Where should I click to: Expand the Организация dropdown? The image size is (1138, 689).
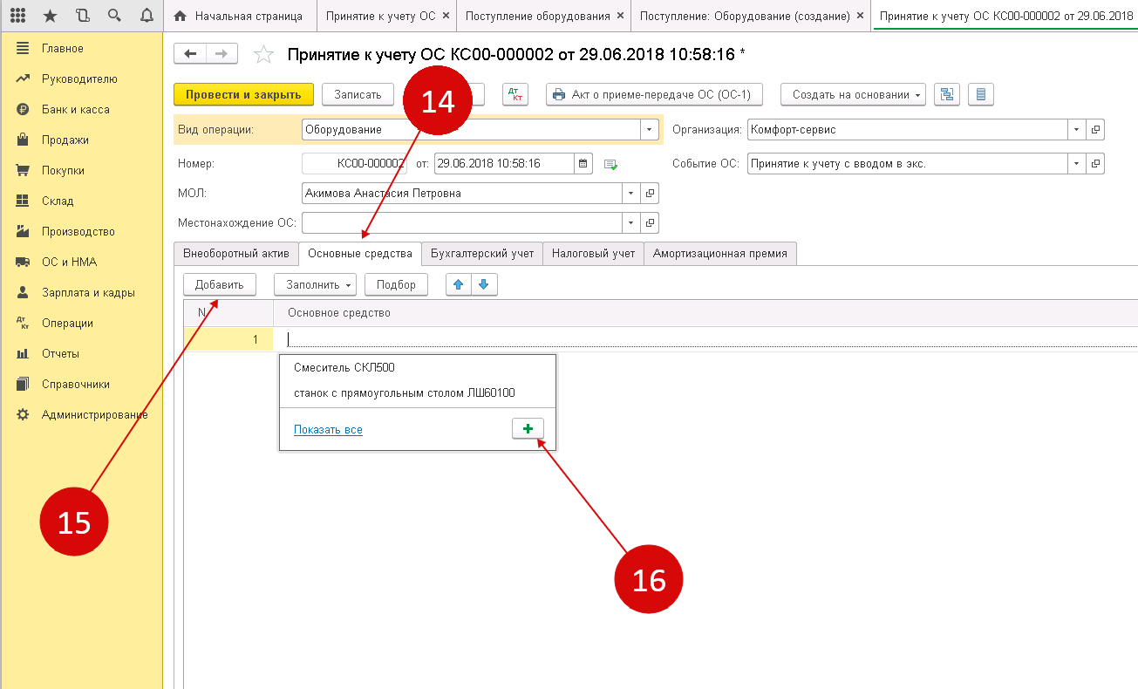tap(1078, 129)
